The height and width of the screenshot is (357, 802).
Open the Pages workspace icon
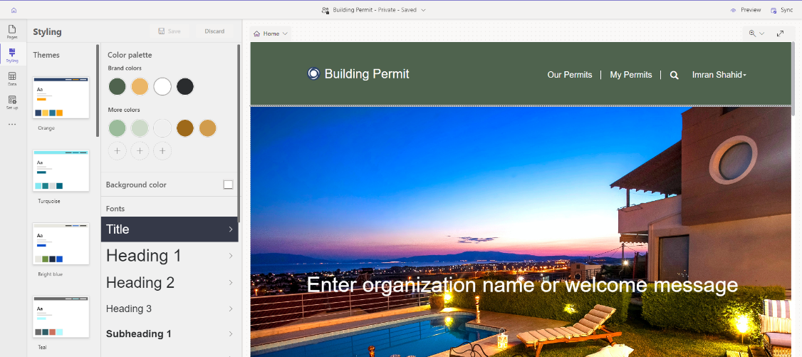point(12,31)
